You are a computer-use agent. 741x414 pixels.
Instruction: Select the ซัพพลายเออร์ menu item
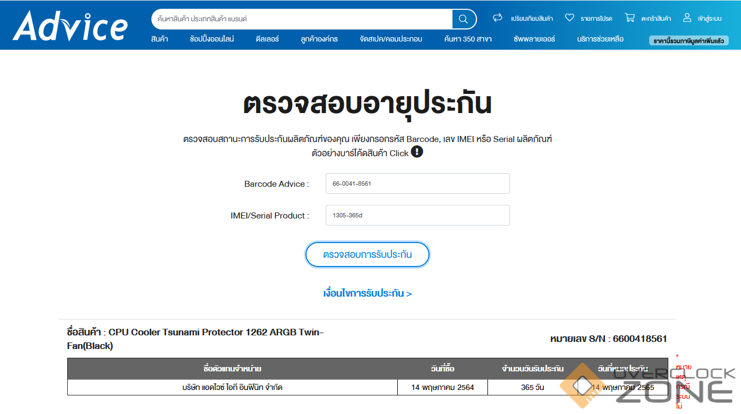[x=534, y=39]
